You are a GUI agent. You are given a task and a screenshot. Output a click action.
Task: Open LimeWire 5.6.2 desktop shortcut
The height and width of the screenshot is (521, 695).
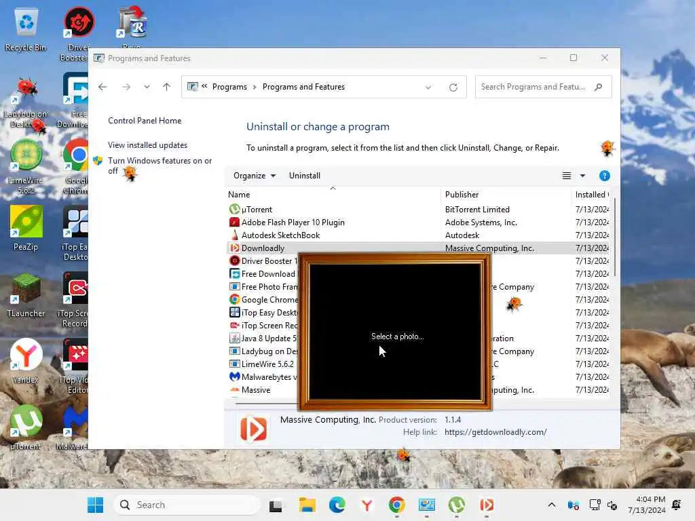coord(26,166)
